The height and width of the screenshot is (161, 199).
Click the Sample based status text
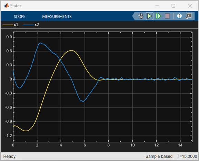[159, 156]
